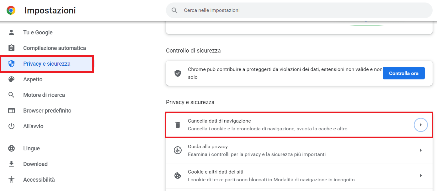Open the cookie icon for Cookie e altri dati
This screenshot has width=437, height=191.
point(178,175)
